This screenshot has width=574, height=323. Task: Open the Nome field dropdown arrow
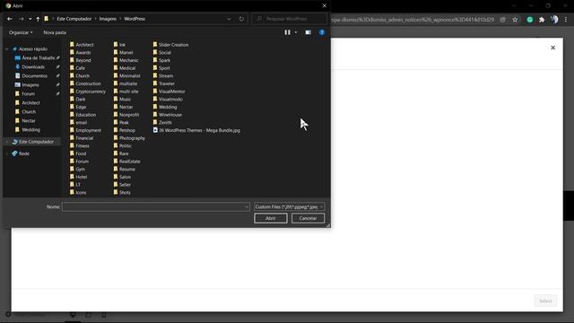point(247,207)
